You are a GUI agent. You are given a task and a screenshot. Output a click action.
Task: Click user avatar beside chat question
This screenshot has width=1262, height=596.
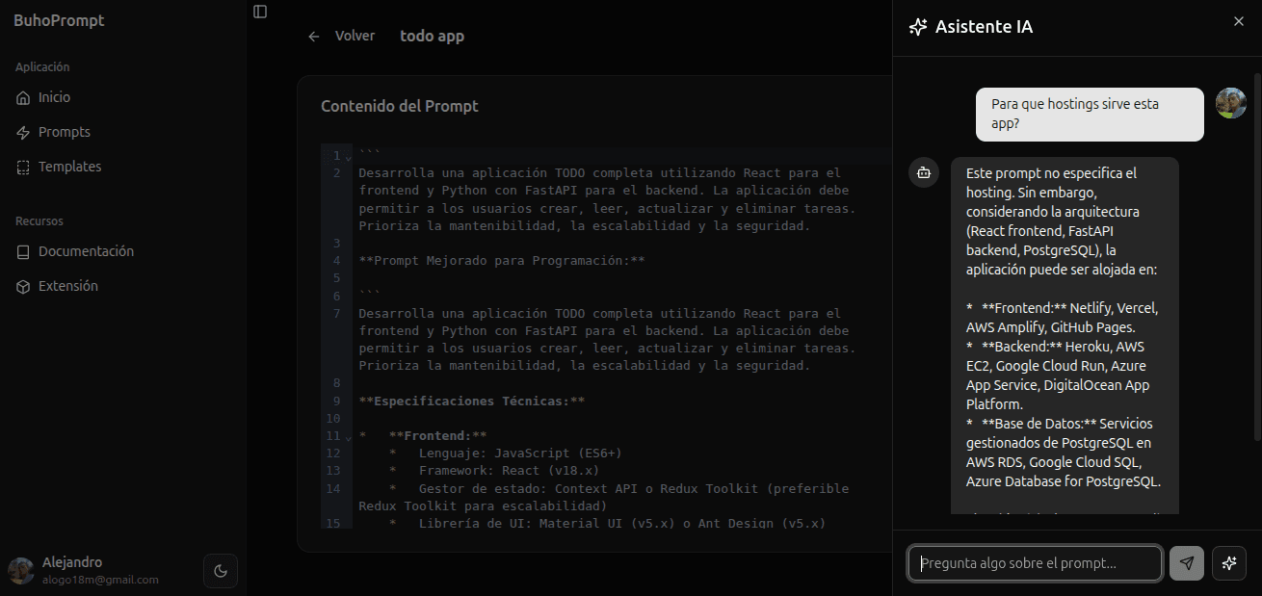coord(1231,103)
